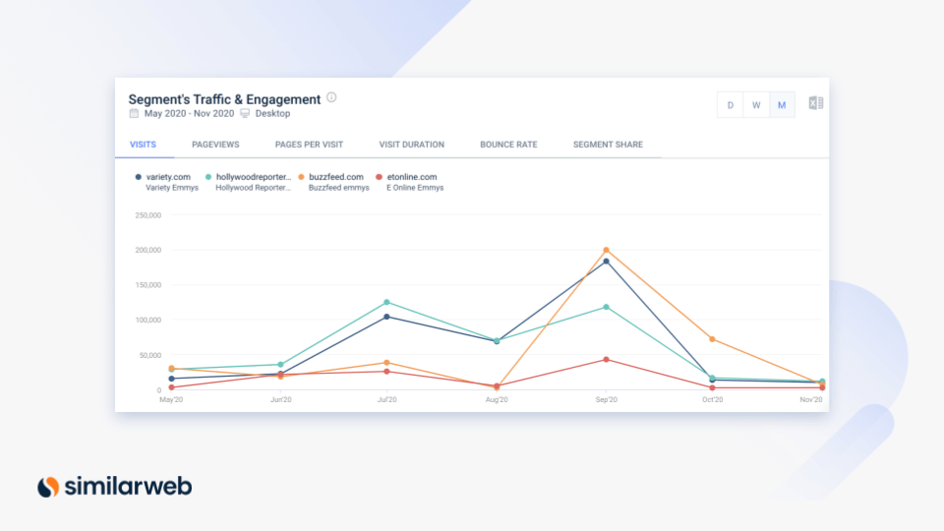Screen dimensions: 944x531
Task: Click the calendar date range icon
Action: tap(134, 114)
